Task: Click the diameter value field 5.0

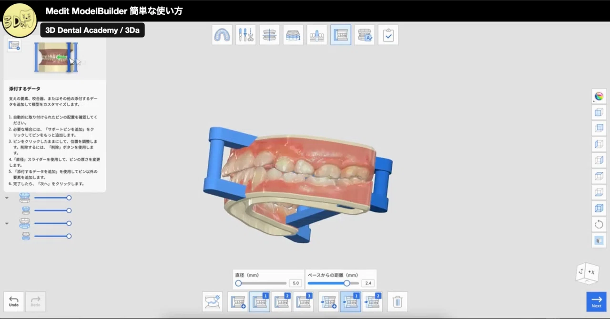Action: 295,283
